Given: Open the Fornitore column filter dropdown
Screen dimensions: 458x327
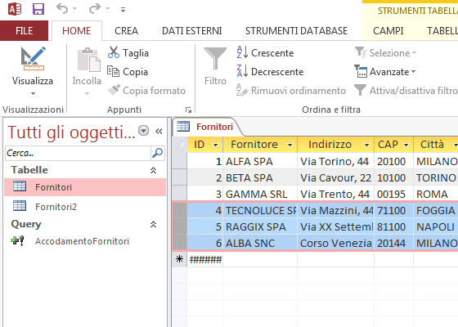Looking at the screenshot, I should click(x=290, y=145).
